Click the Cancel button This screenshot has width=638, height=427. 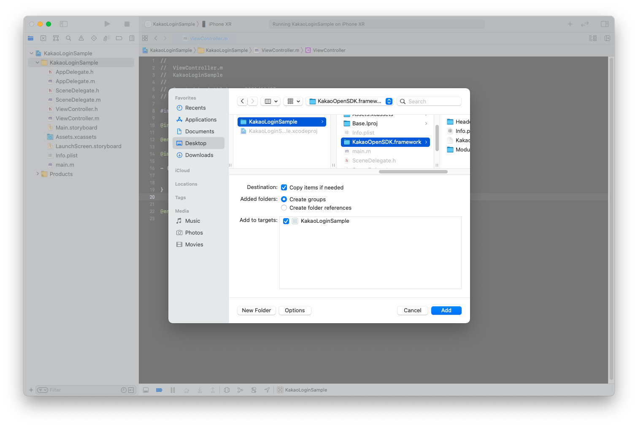point(413,311)
